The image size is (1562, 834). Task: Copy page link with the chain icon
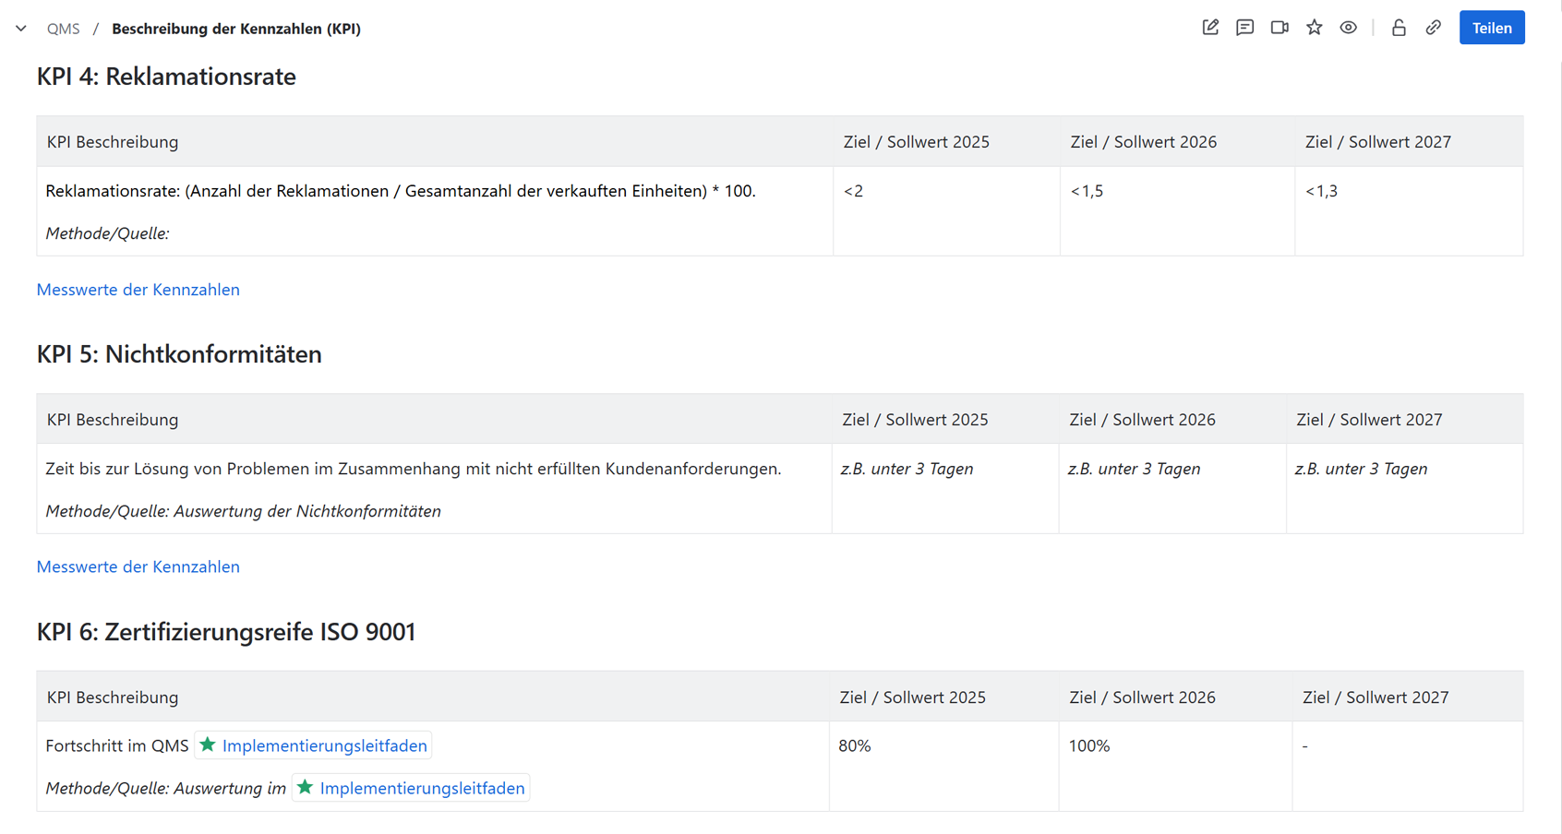tap(1433, 28)
